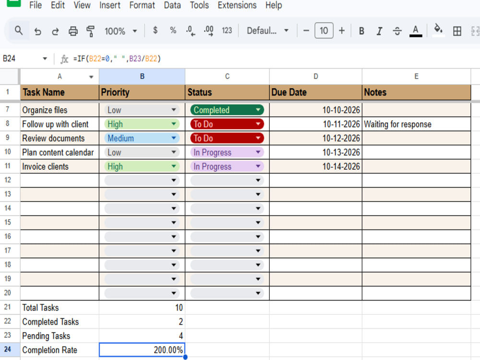Toggle bold formatting
Viewport: 480px width, 360px height.
point(361,31)
